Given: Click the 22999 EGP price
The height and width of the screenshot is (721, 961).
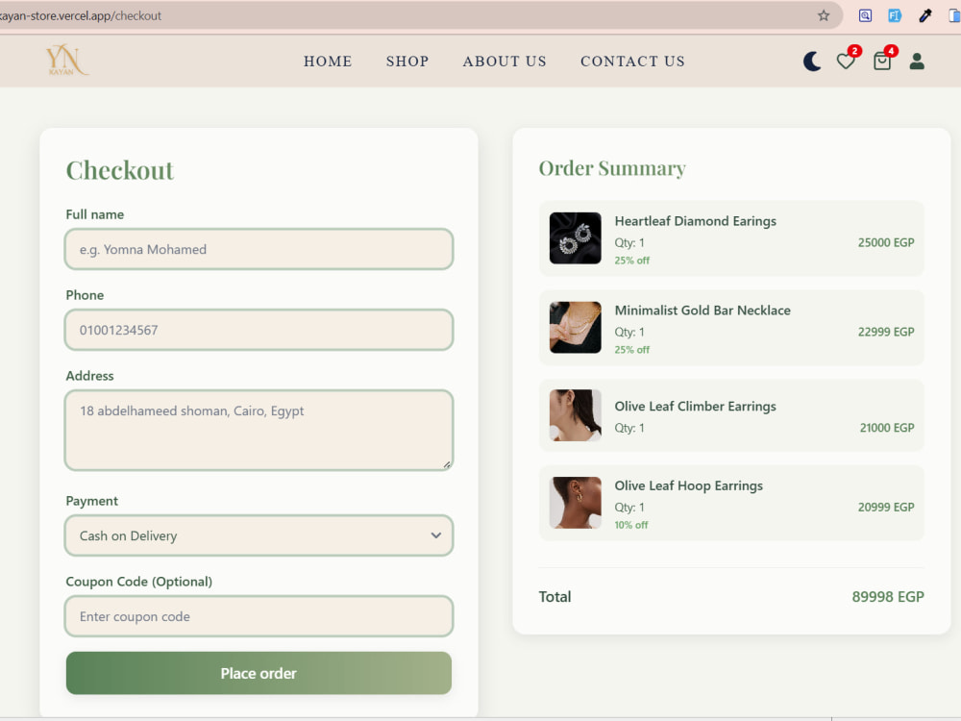Looking at the screenshot, I should 886,332.
